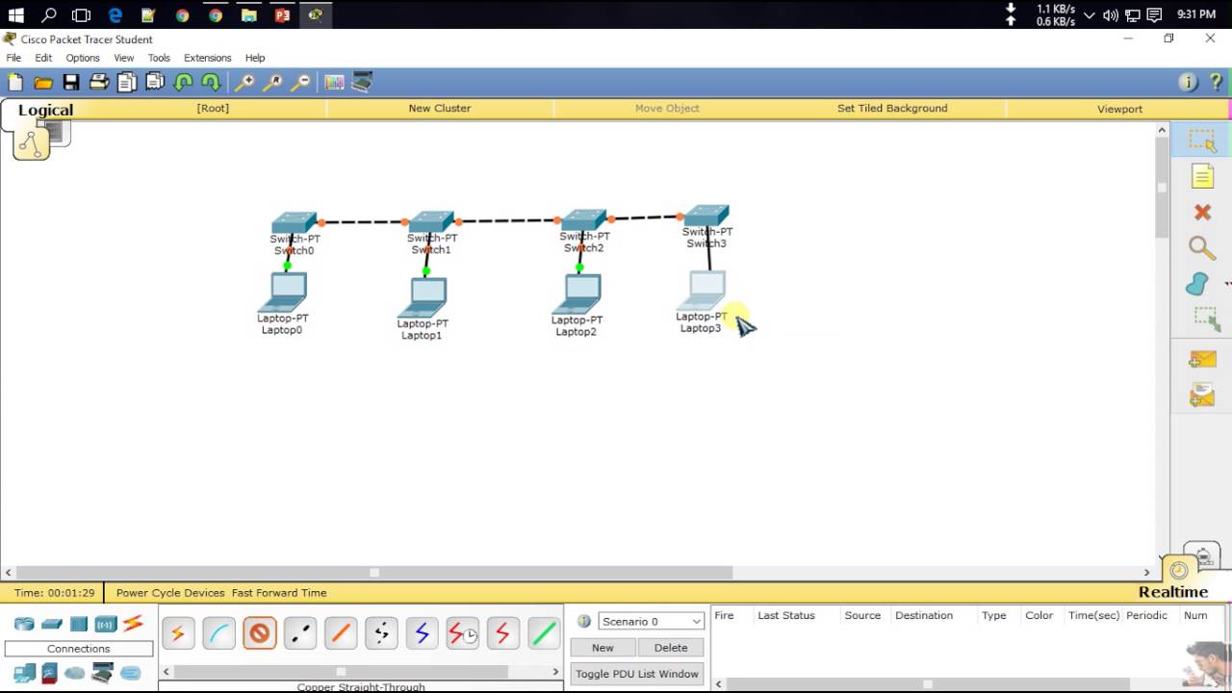Click right arrow of connections scrollbar
Screen dimensions: 1232x693
click(x=555, y=671)
